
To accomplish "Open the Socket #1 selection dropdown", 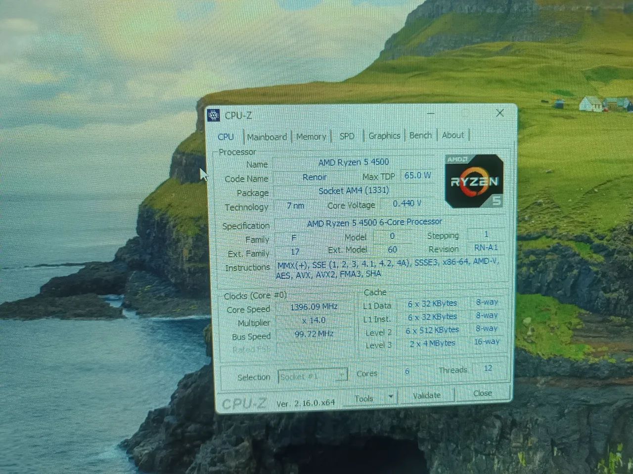I will [313, 376].
